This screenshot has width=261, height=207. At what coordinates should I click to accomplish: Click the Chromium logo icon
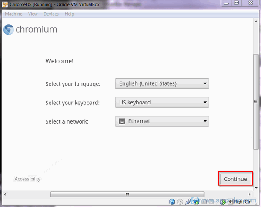coord(9,30)
